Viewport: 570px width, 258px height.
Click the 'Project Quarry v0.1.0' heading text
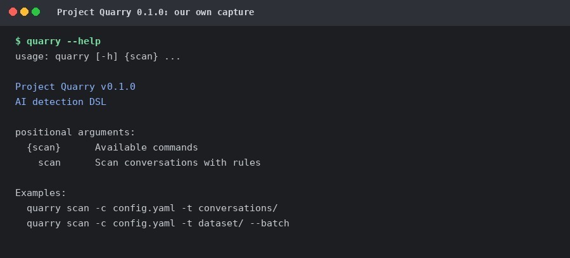[x=75, y=87]
